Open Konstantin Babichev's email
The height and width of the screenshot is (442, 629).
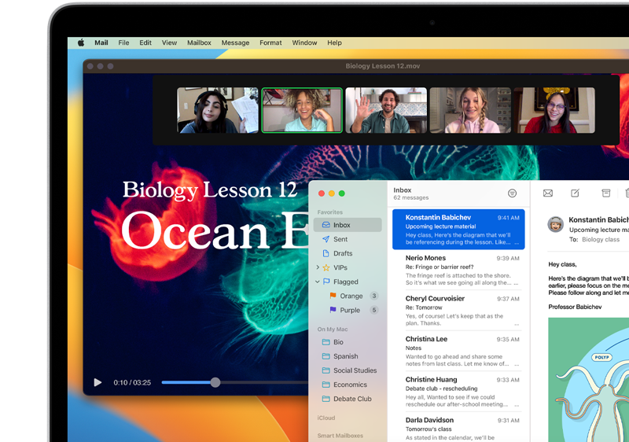pos(458,230)
